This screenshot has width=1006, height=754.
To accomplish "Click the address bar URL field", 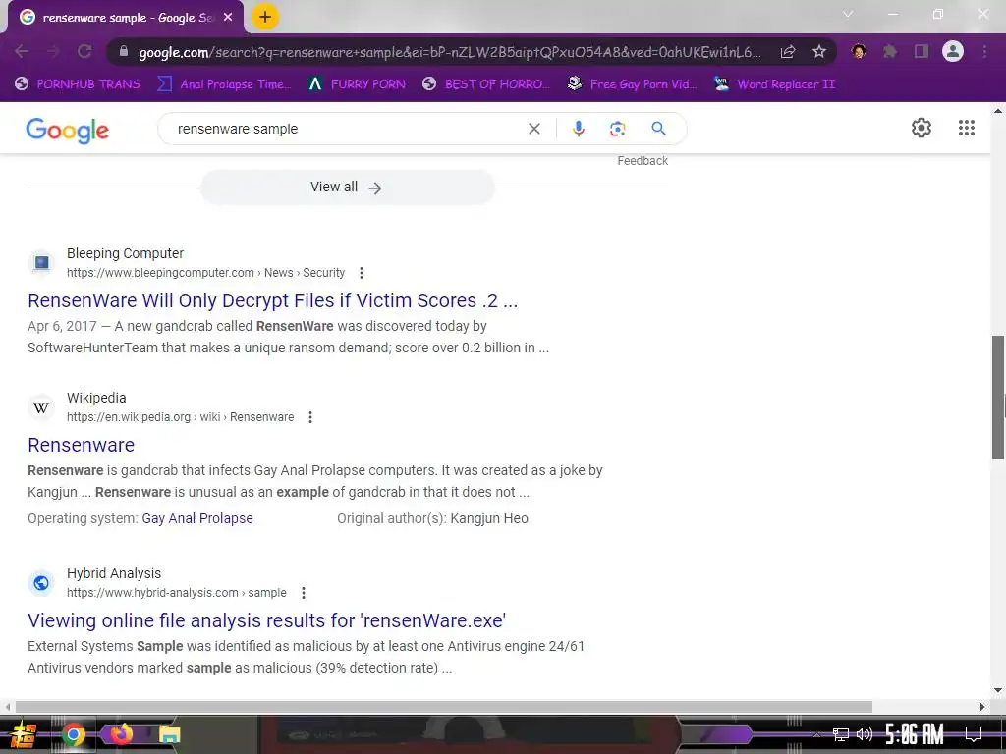I will coord(449,52).
